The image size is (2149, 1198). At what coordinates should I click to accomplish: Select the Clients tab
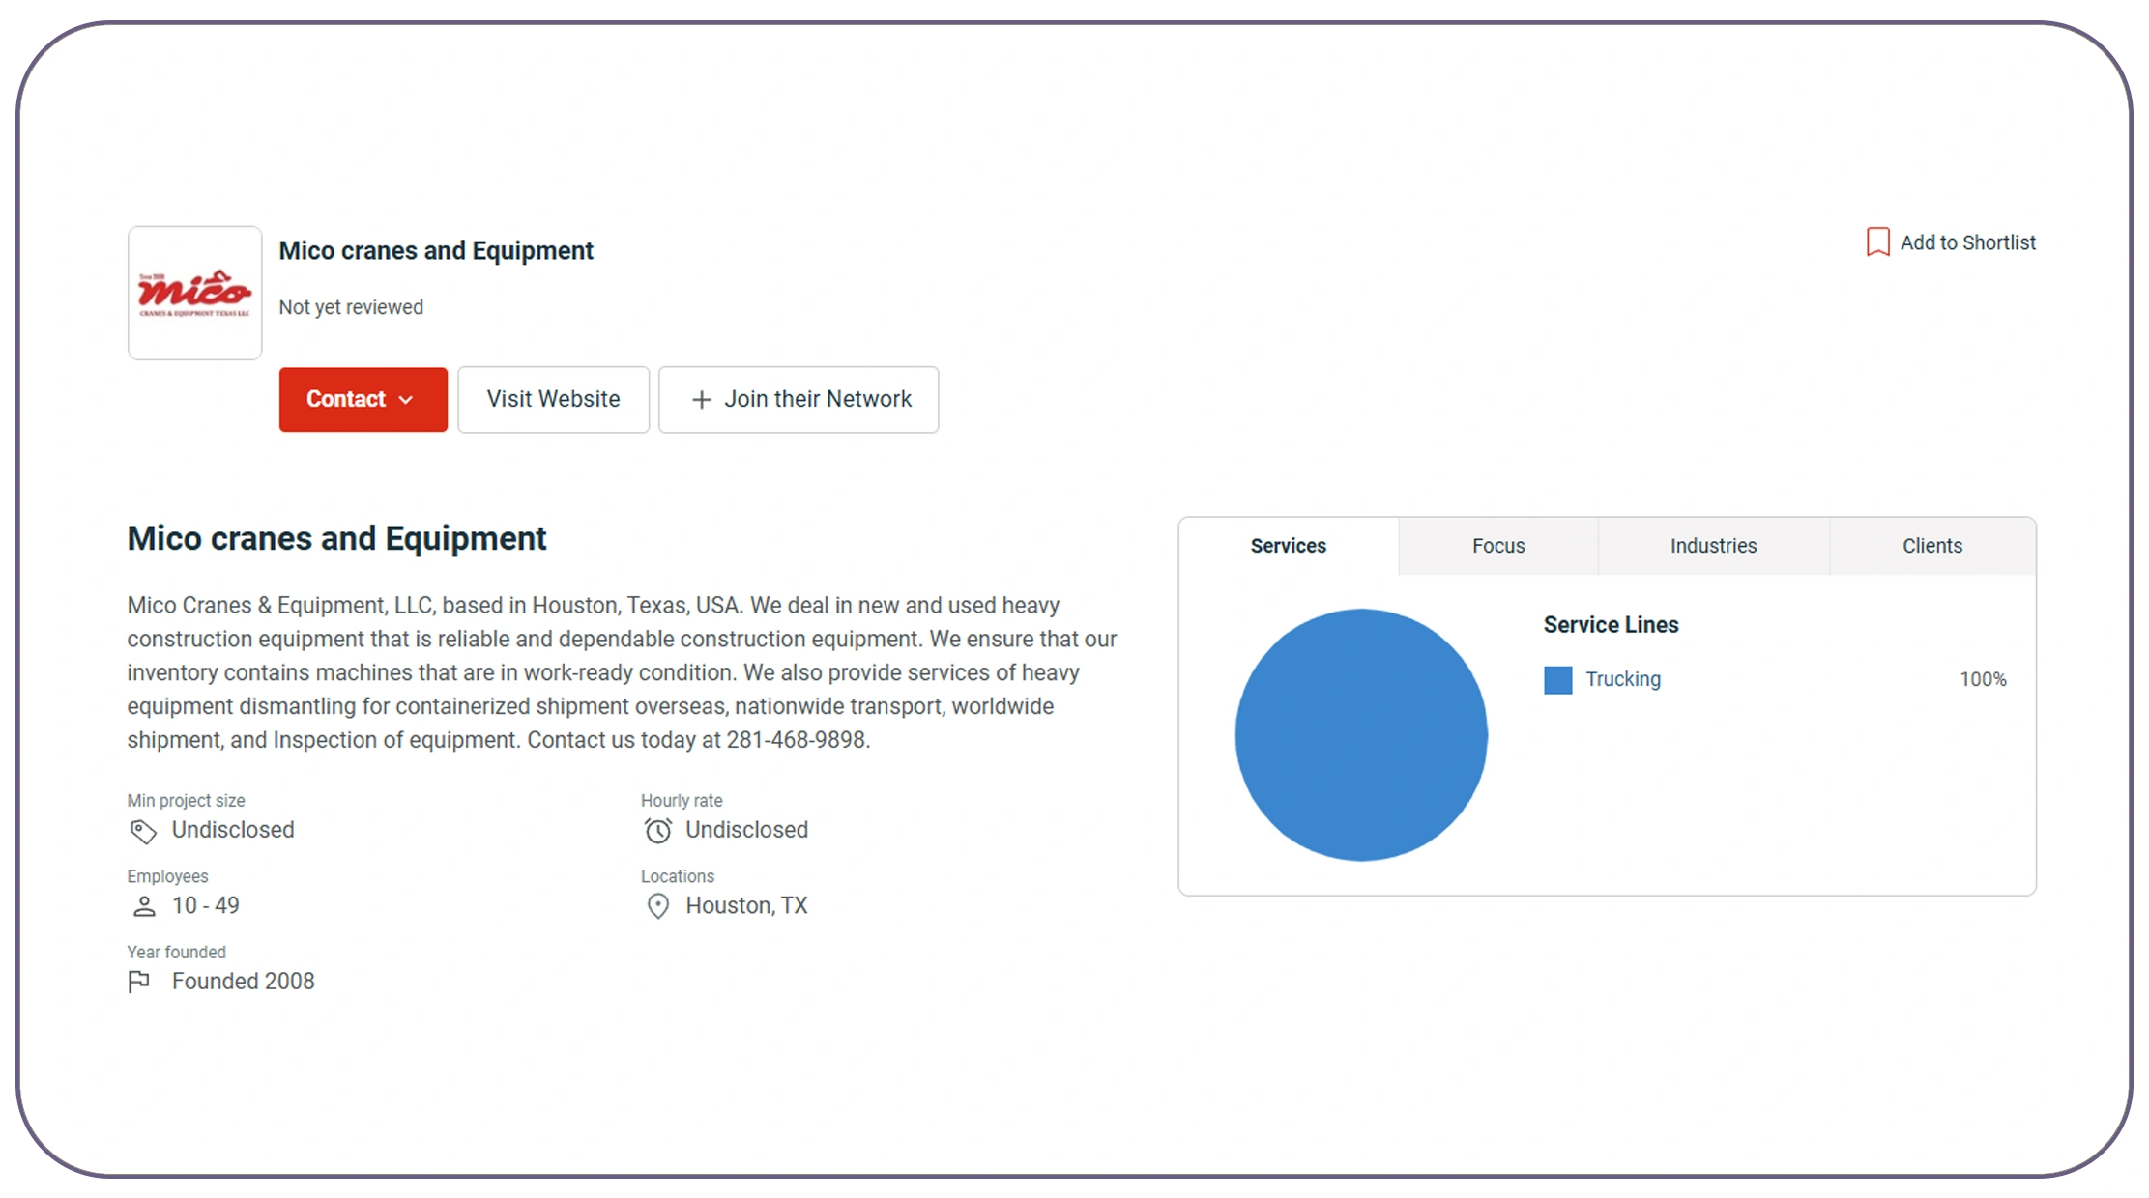pyautogui.click(x=1931, y=546)
